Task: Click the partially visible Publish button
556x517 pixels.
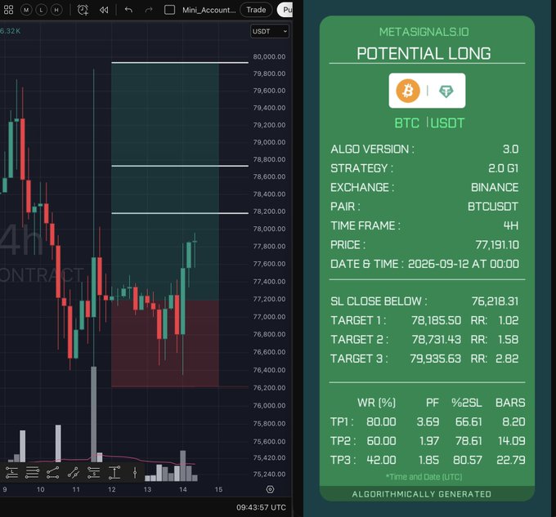Action: click(x=285, y=10)
